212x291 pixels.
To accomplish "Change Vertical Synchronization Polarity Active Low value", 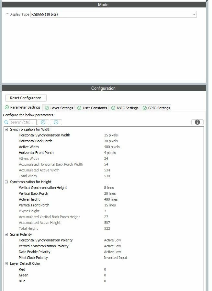I will pos(113,246).
